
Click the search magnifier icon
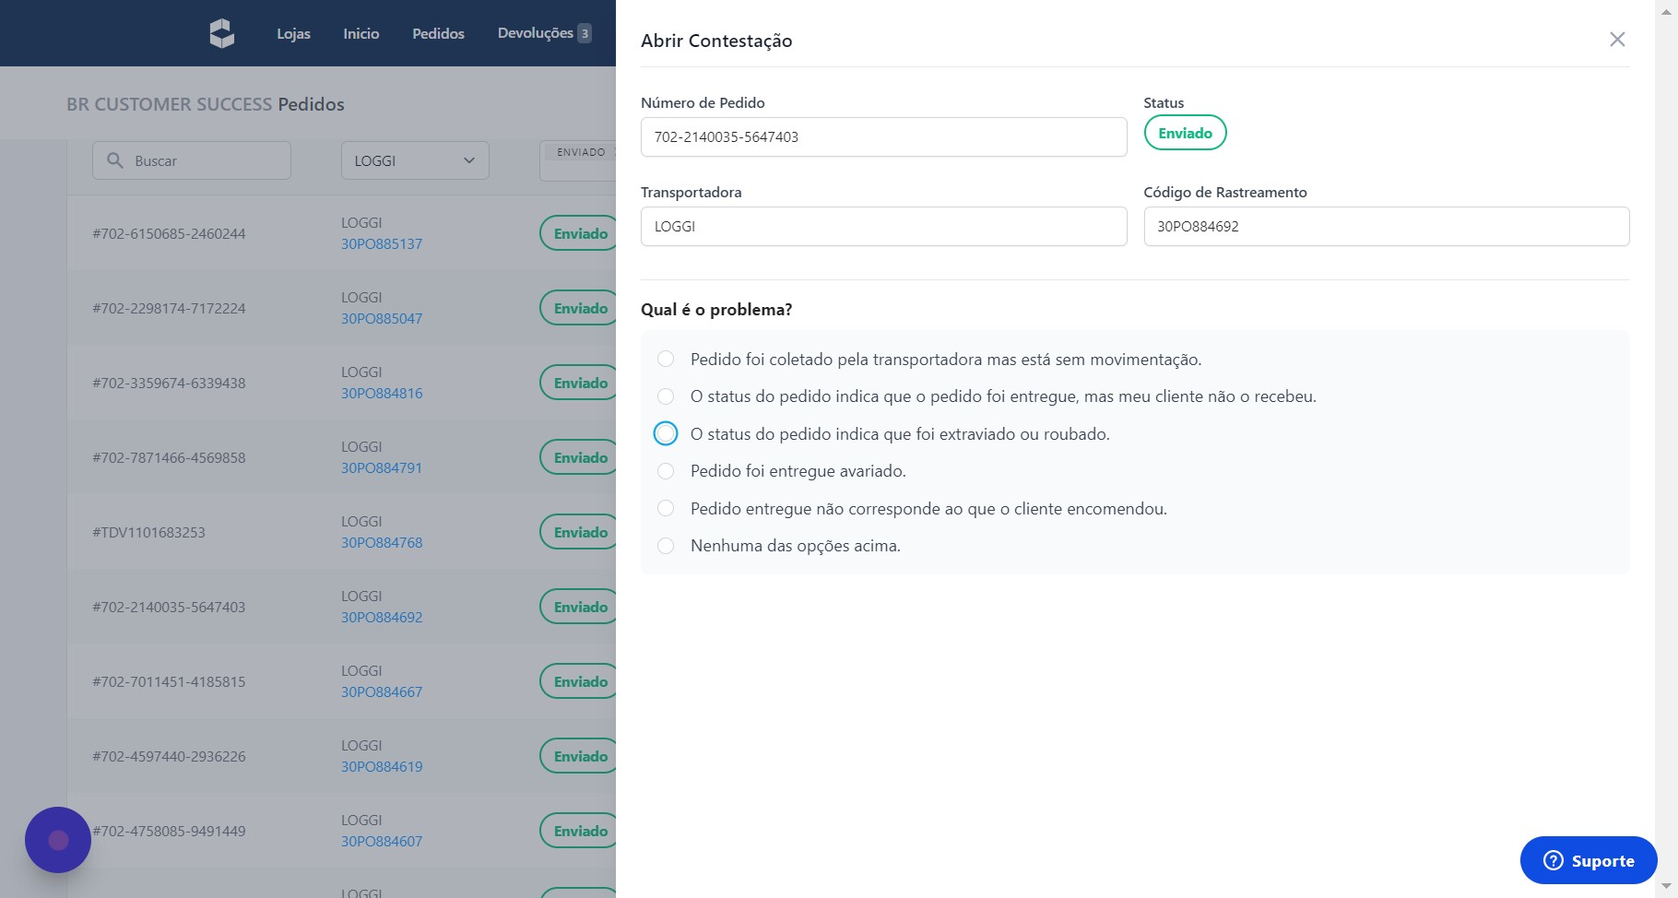pyautogui.click(x=115, y=160)
